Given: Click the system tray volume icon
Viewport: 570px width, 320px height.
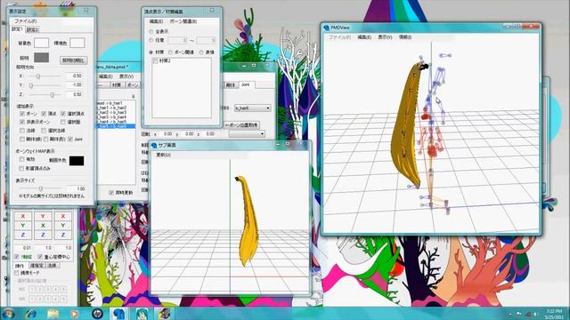Looking at the screenshot, I should (x=536, y=314).
